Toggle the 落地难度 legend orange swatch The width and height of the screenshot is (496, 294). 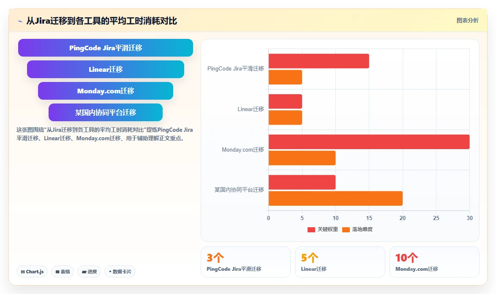(x=346, y=229)
